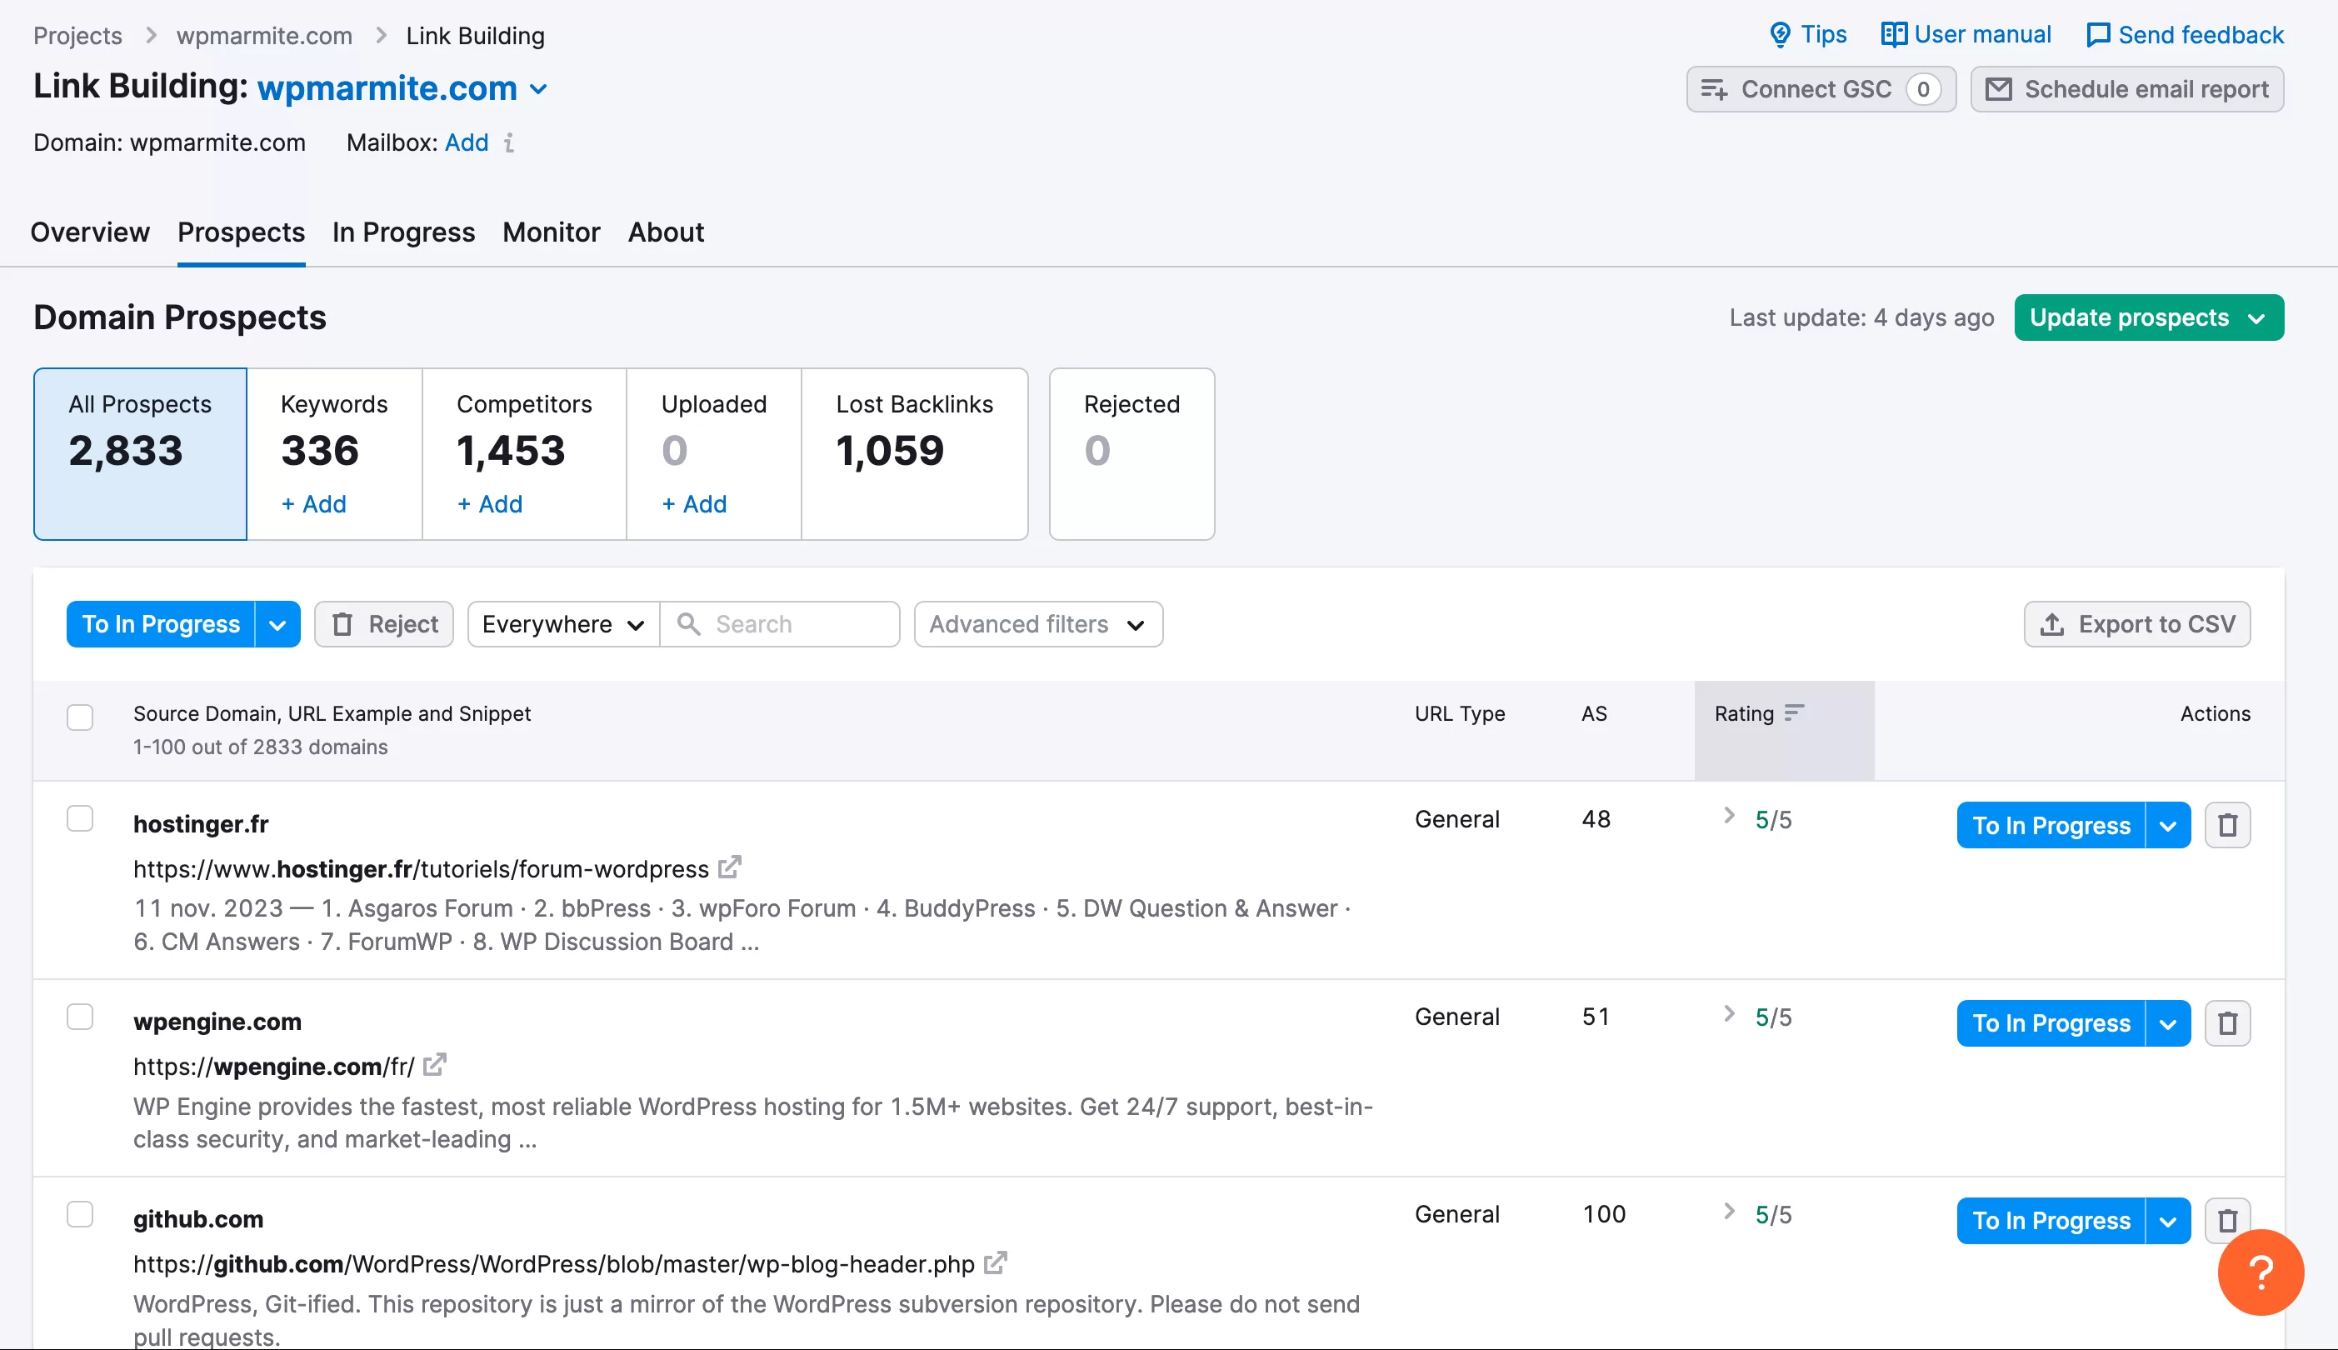Viewport: 2338px width, 1350px height.
Task: Switch to the In Progress tab
Action: pos(403,232)
